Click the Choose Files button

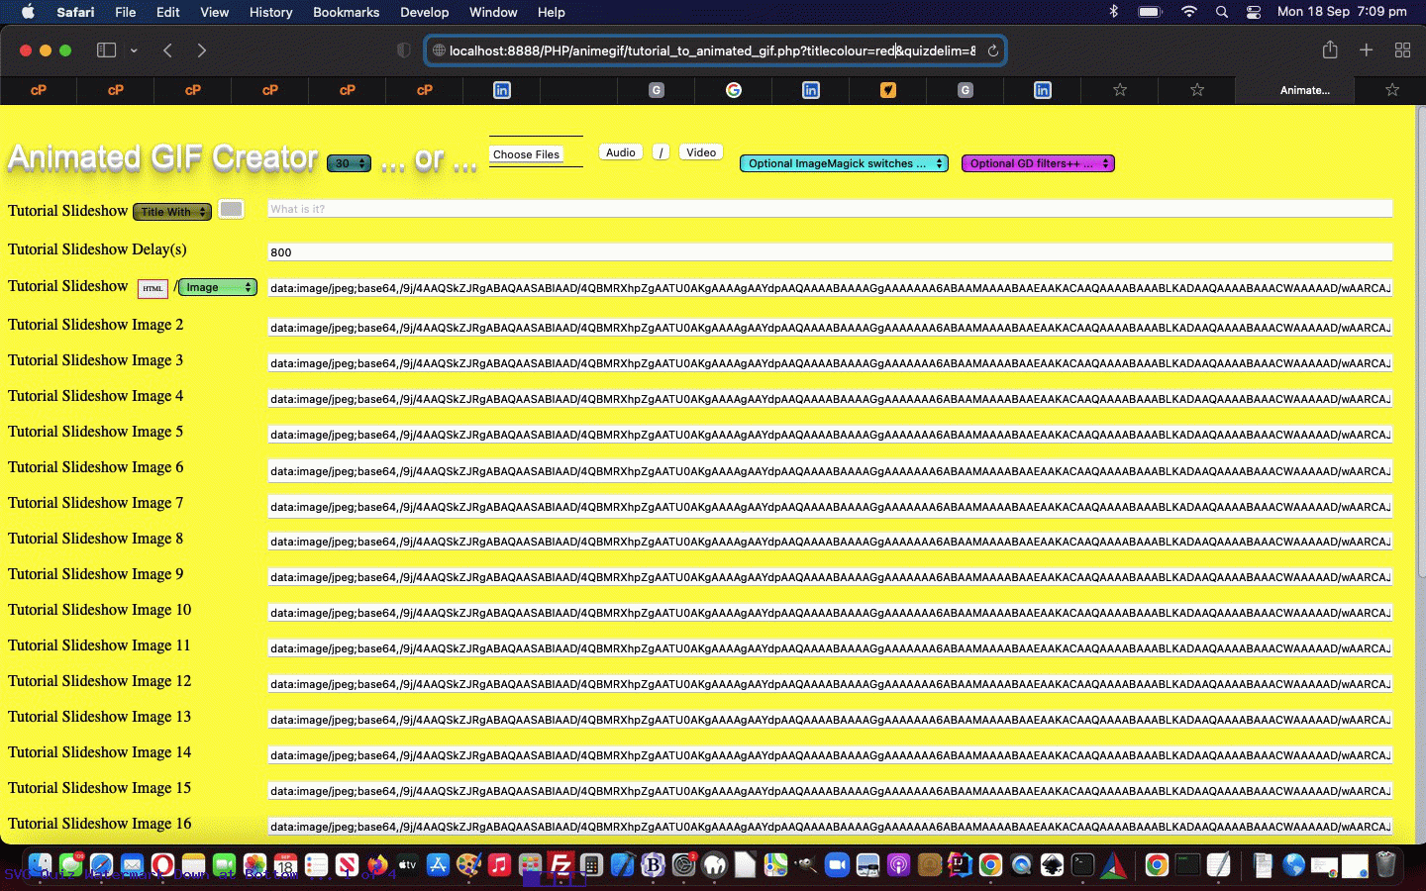click(526, 154)
